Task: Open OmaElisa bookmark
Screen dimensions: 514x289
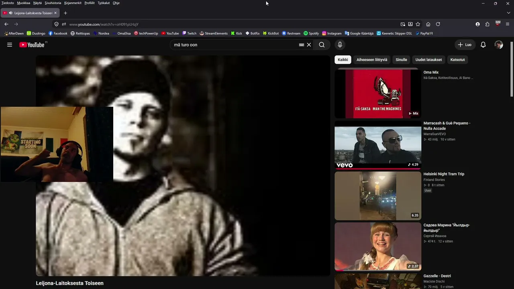Action: pyautogui.click(x=121, y=33)
